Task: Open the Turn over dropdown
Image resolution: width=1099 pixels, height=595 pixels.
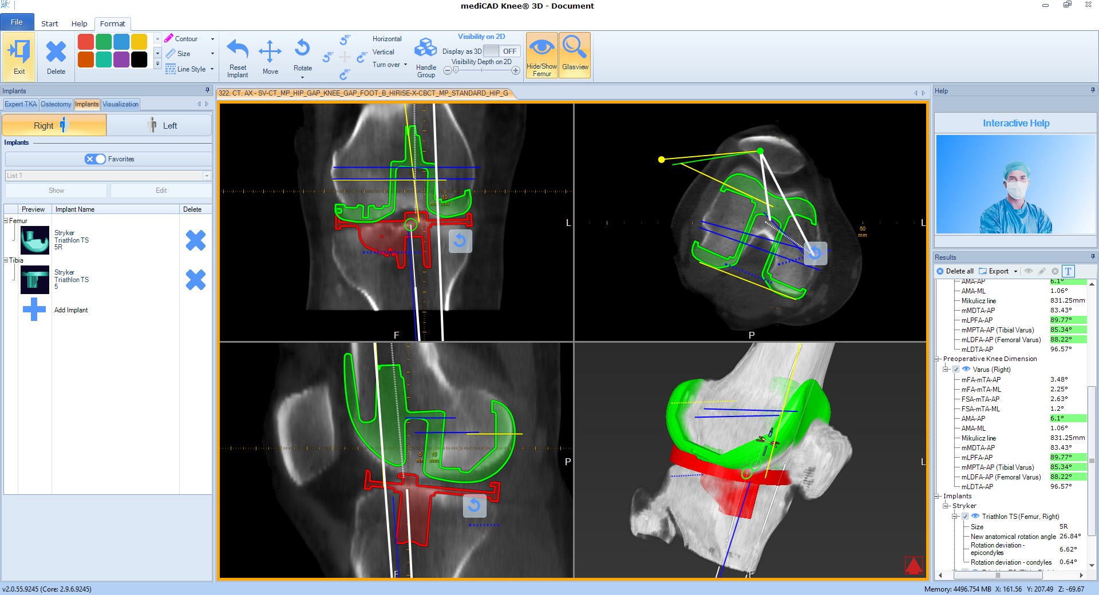Action: [x=404, y=65]
